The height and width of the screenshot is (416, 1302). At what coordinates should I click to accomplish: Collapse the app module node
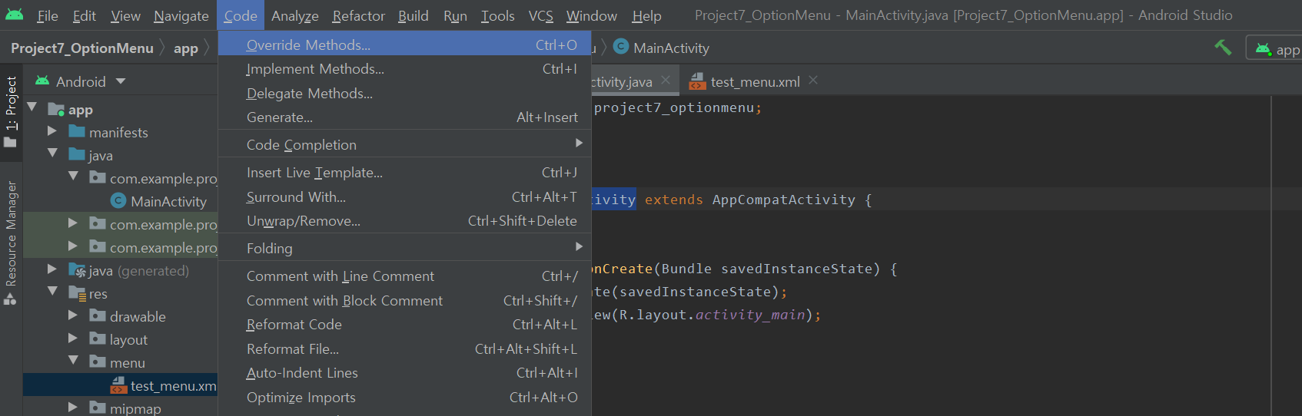tap(32, 107)
